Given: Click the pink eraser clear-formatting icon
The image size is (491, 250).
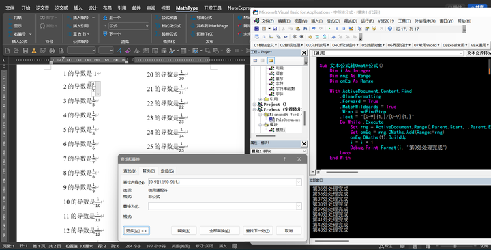Looking at the screenshot, I should 128,51.
